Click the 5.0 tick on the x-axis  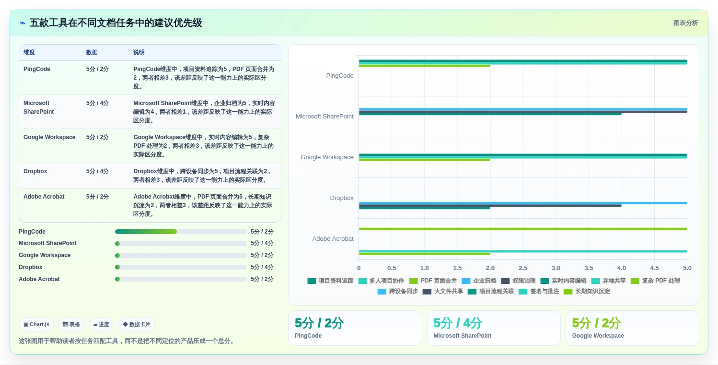pos(687,268)
